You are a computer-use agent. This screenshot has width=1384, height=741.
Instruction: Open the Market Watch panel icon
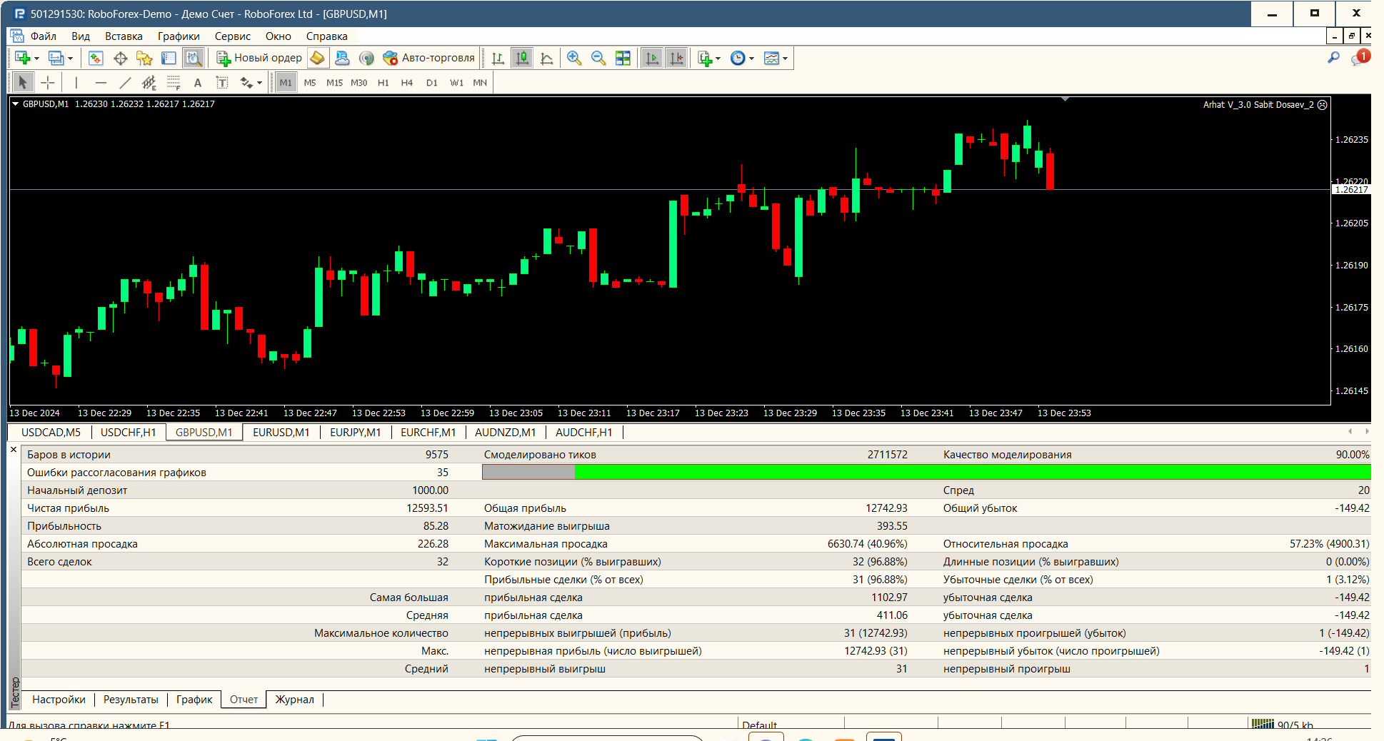pyautogui.click(x=96, y=59)
